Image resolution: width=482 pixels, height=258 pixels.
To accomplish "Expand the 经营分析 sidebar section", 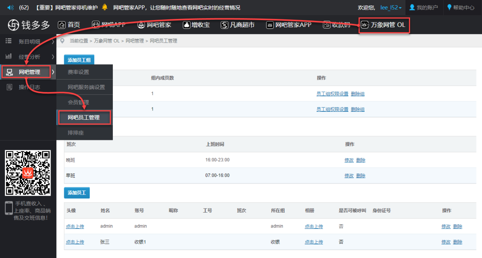I will coord(28,57).
